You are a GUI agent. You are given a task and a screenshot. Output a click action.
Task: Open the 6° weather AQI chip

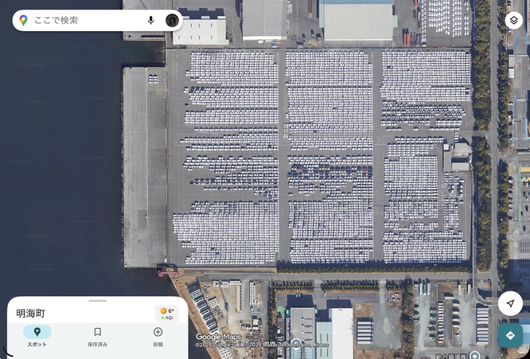click(x=167, y=314)
